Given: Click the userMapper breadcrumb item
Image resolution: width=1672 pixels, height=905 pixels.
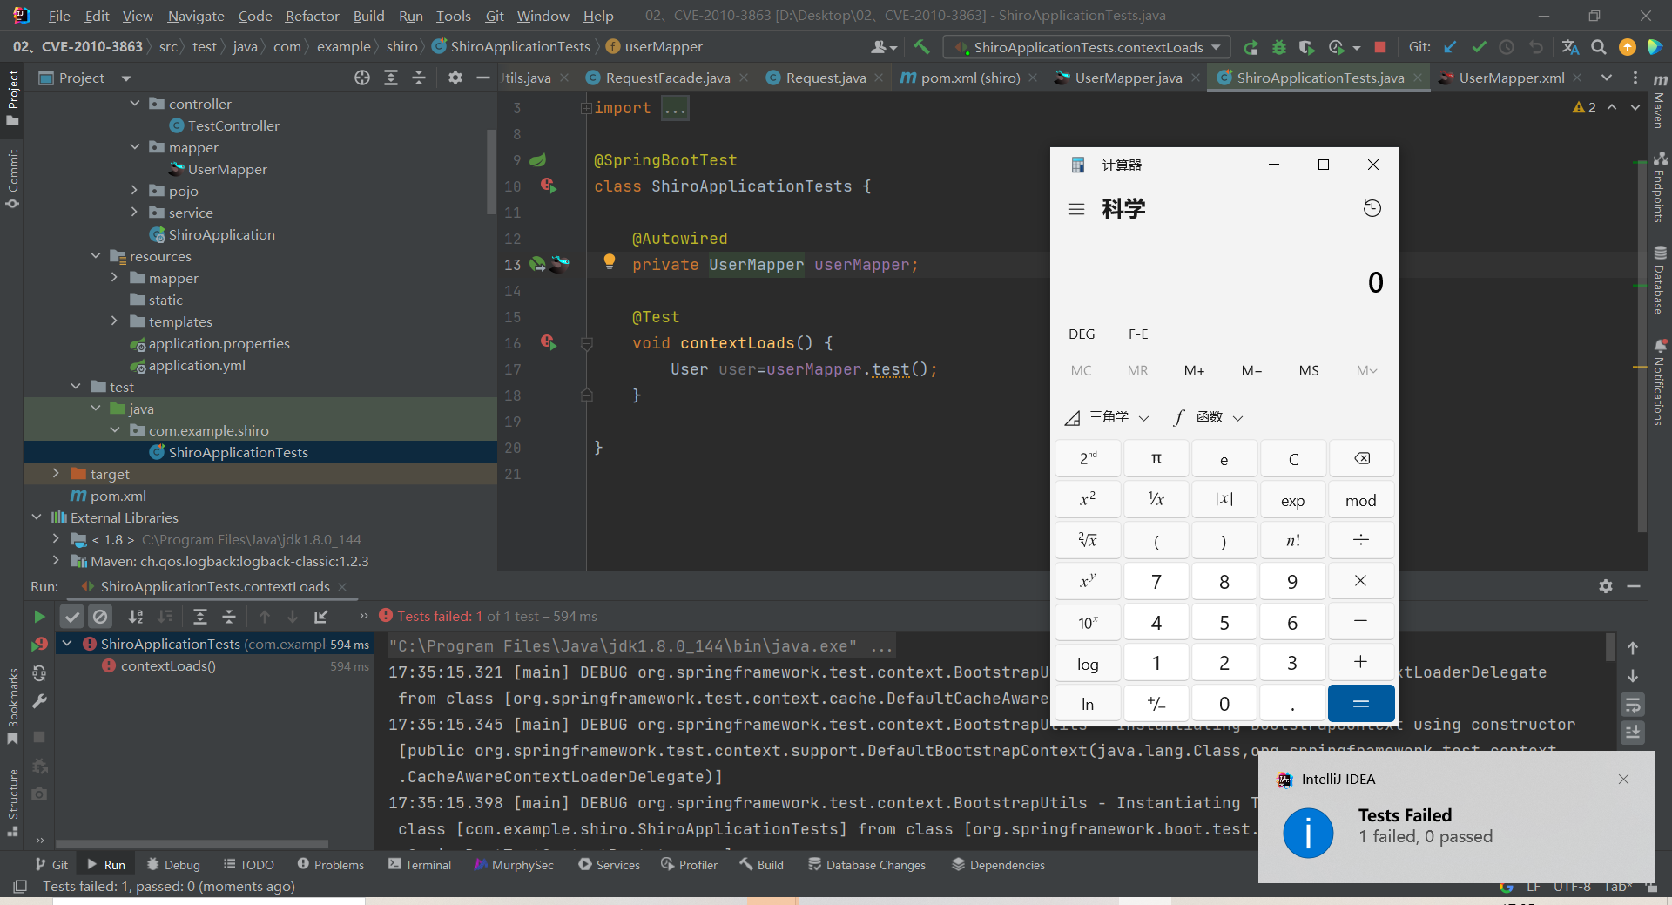Looking at the screenshot, I should click(x=654, y=47).
